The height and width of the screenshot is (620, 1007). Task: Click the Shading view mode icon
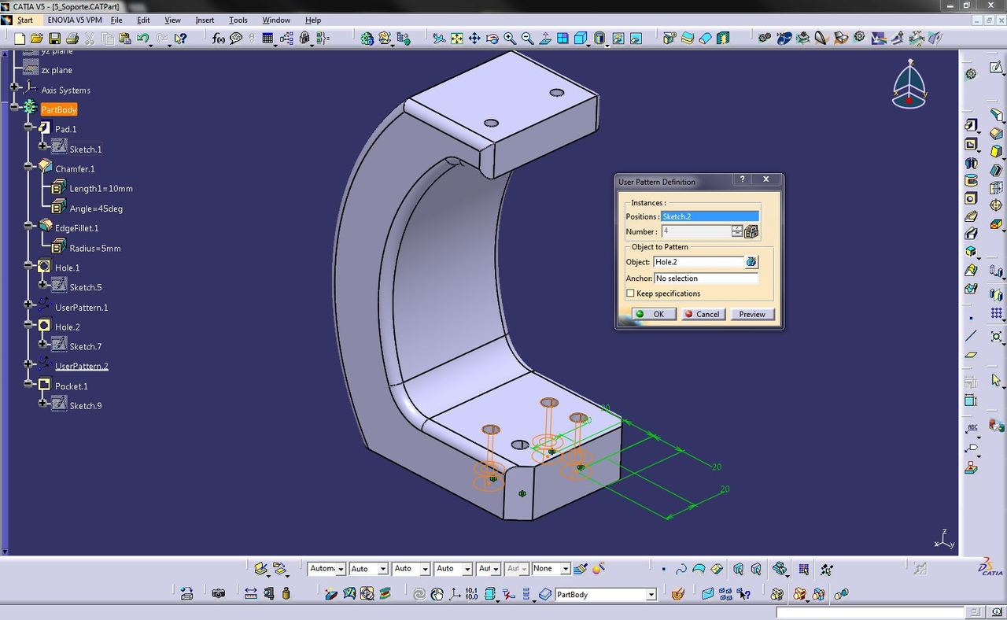599,38
